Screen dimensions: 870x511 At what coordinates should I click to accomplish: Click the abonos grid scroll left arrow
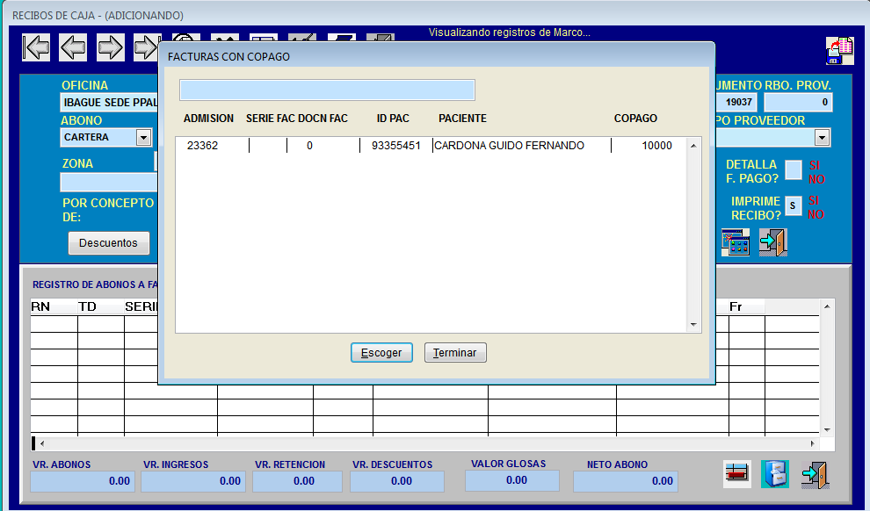click(42, 443)
